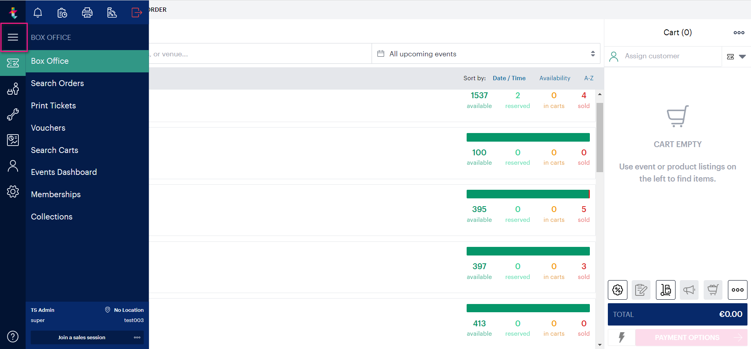Click the app logo at top left
751x349 pixels.
pyautogui.click(x=13, y=13)
